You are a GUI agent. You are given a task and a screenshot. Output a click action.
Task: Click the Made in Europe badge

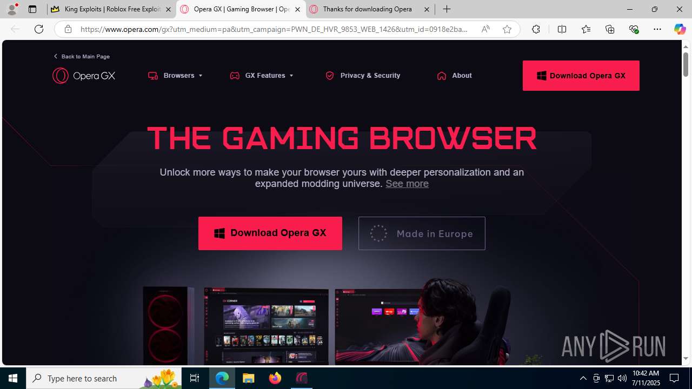pos(422,233)
